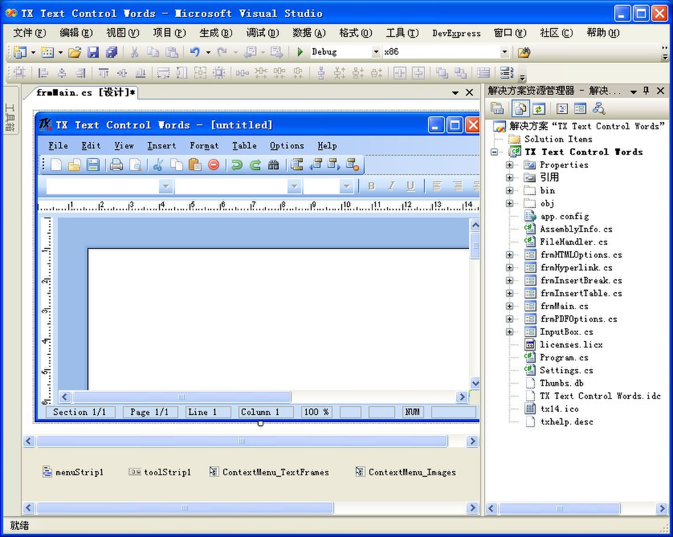Click the binoculars Find icon
Screen dimensions: 673x537
click(x=273, y=165)
